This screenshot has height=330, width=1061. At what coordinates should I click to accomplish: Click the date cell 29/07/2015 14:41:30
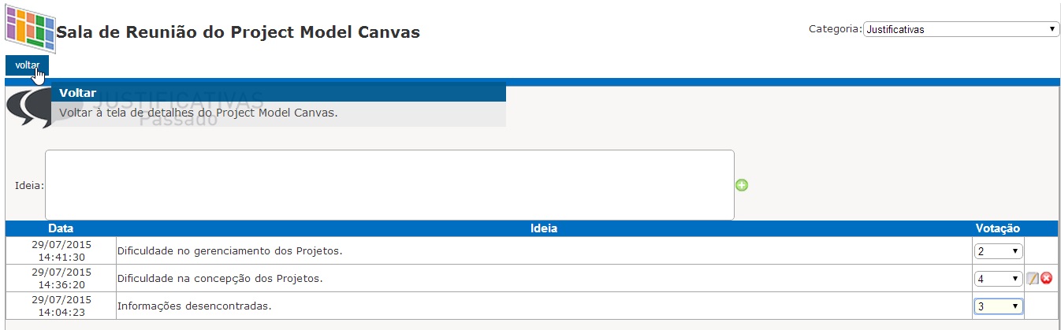coord(61,250)
